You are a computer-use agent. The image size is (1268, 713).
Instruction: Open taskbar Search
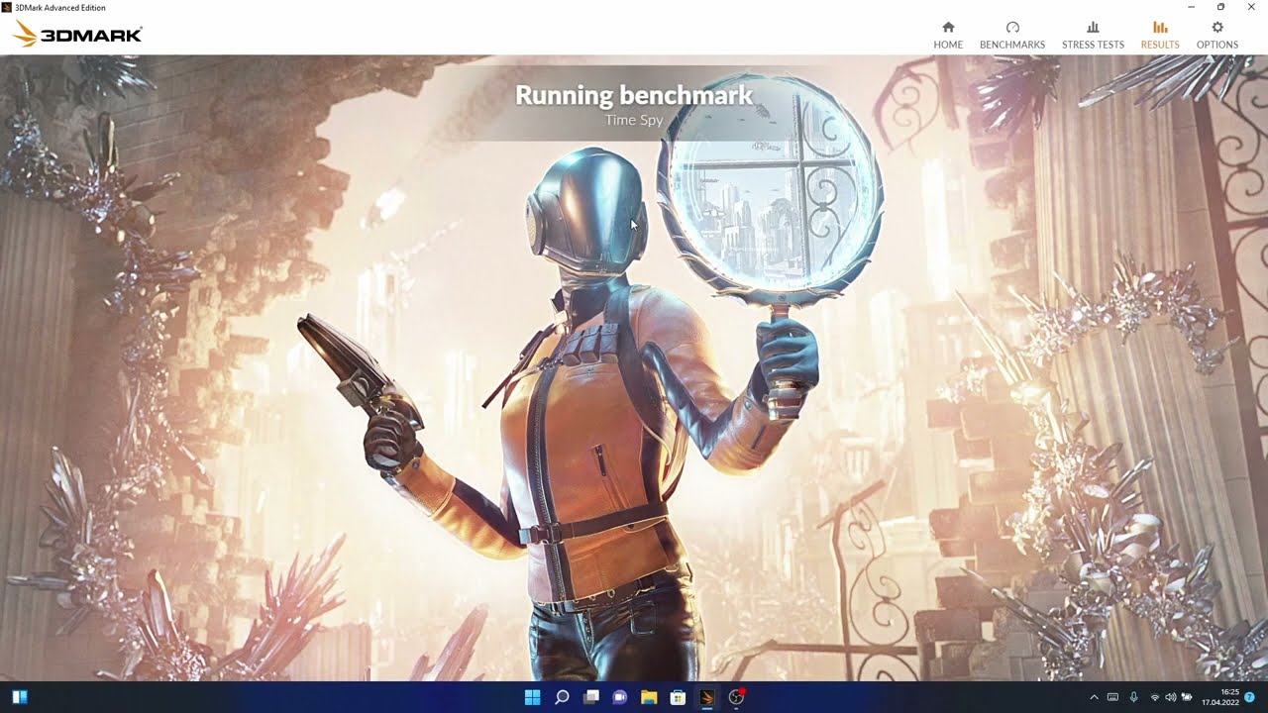[x=562, y=697]
